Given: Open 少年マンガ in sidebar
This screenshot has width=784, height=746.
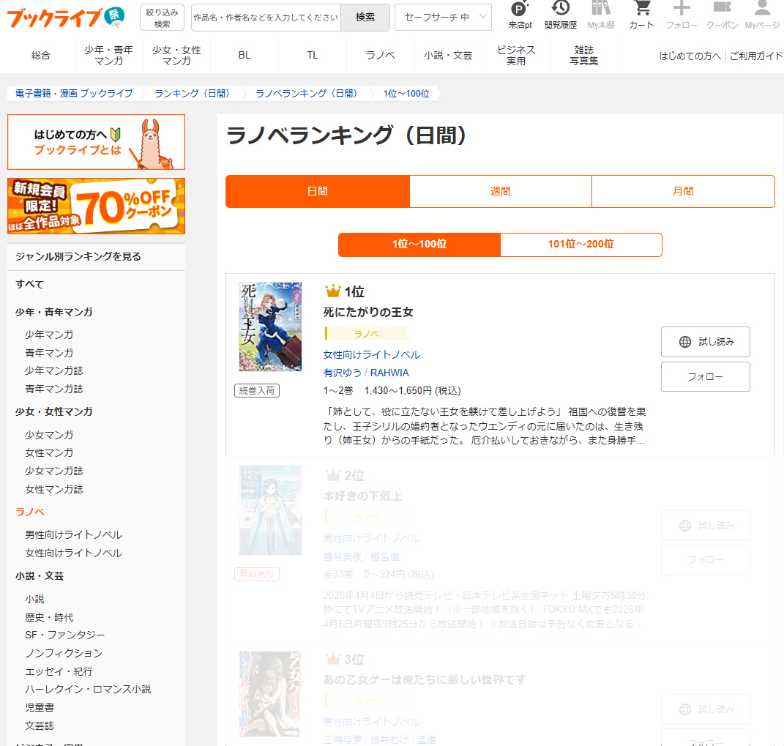Looking at the screenshot, I should point(49,335).
